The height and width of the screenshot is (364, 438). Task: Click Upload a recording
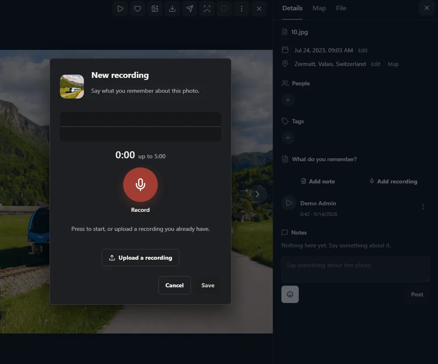point(140,258)
